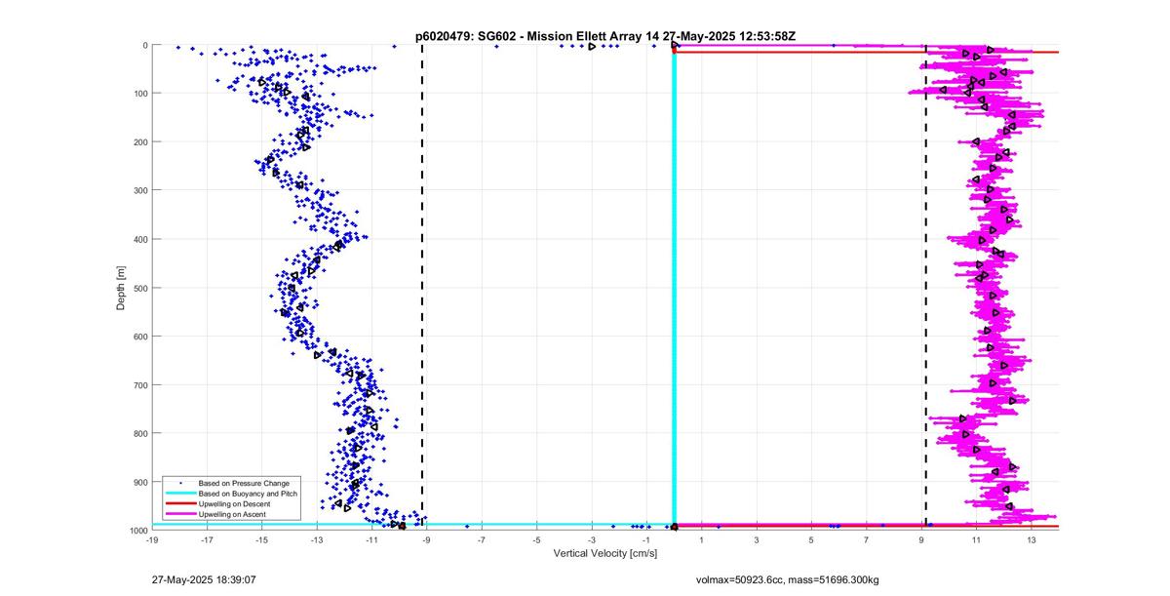
Task: Click the x-axis tick label '-17'
Action: 207,539
